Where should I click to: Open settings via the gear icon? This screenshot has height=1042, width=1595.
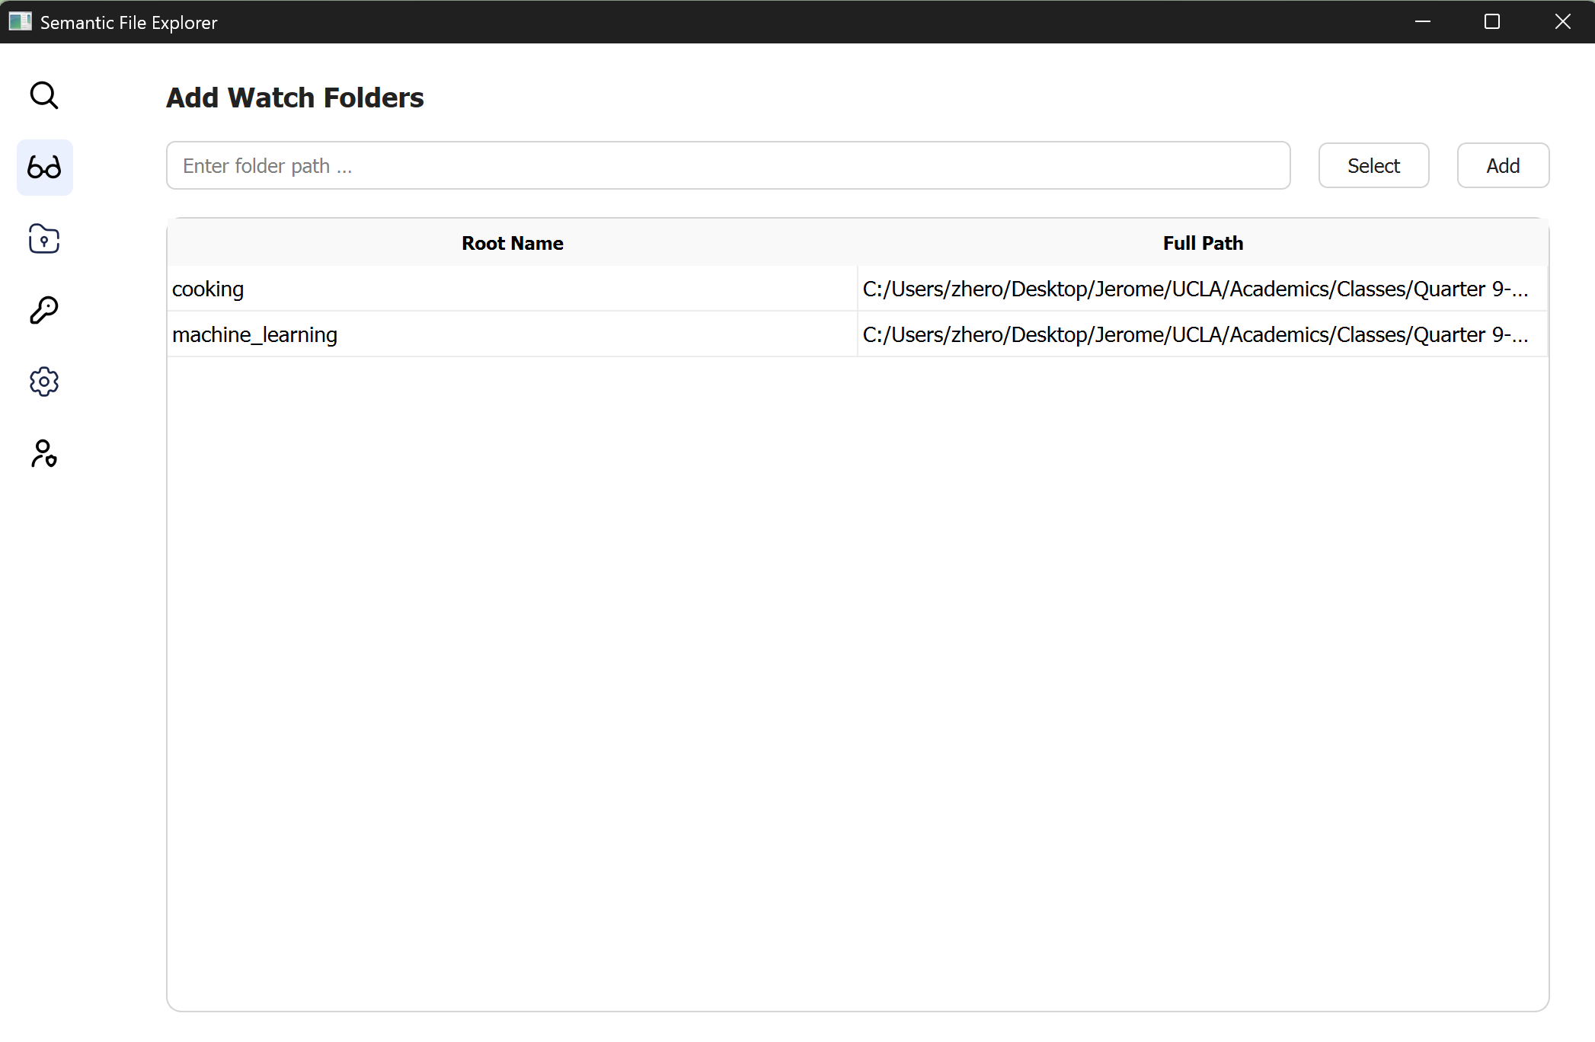click(x=44, y=382)
